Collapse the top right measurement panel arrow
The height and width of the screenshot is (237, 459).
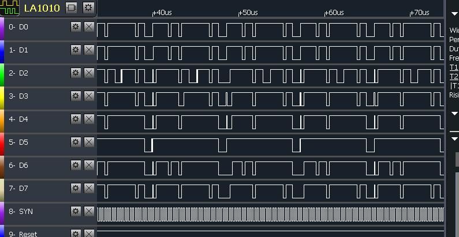pyautogui.click(x=454, y=13)
